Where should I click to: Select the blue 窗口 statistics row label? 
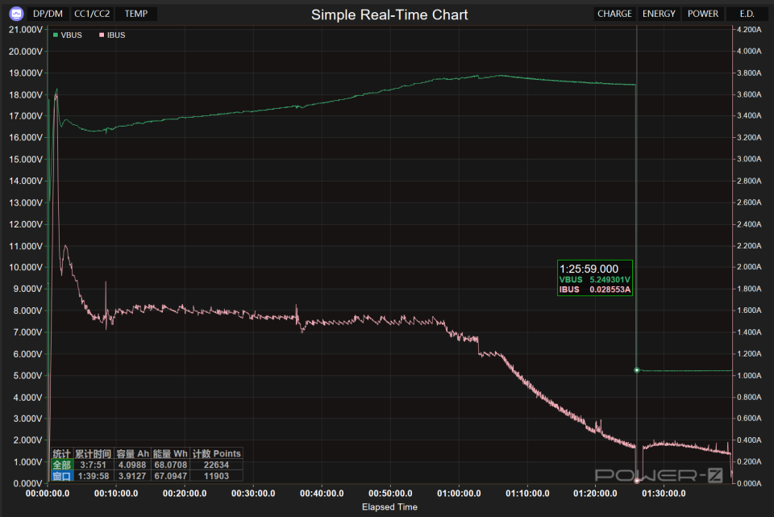pyautogui.click(x=62, y=476)
